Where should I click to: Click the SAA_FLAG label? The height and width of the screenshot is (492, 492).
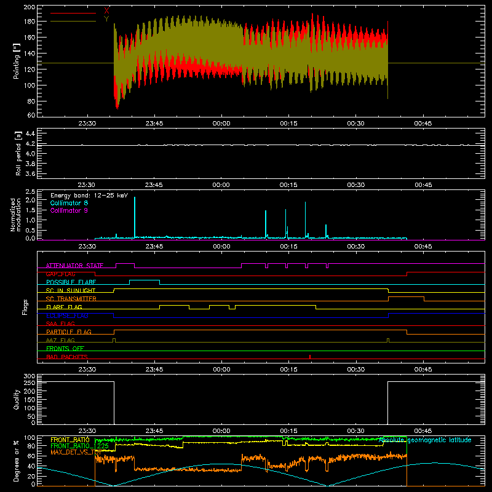coord(60,323)
